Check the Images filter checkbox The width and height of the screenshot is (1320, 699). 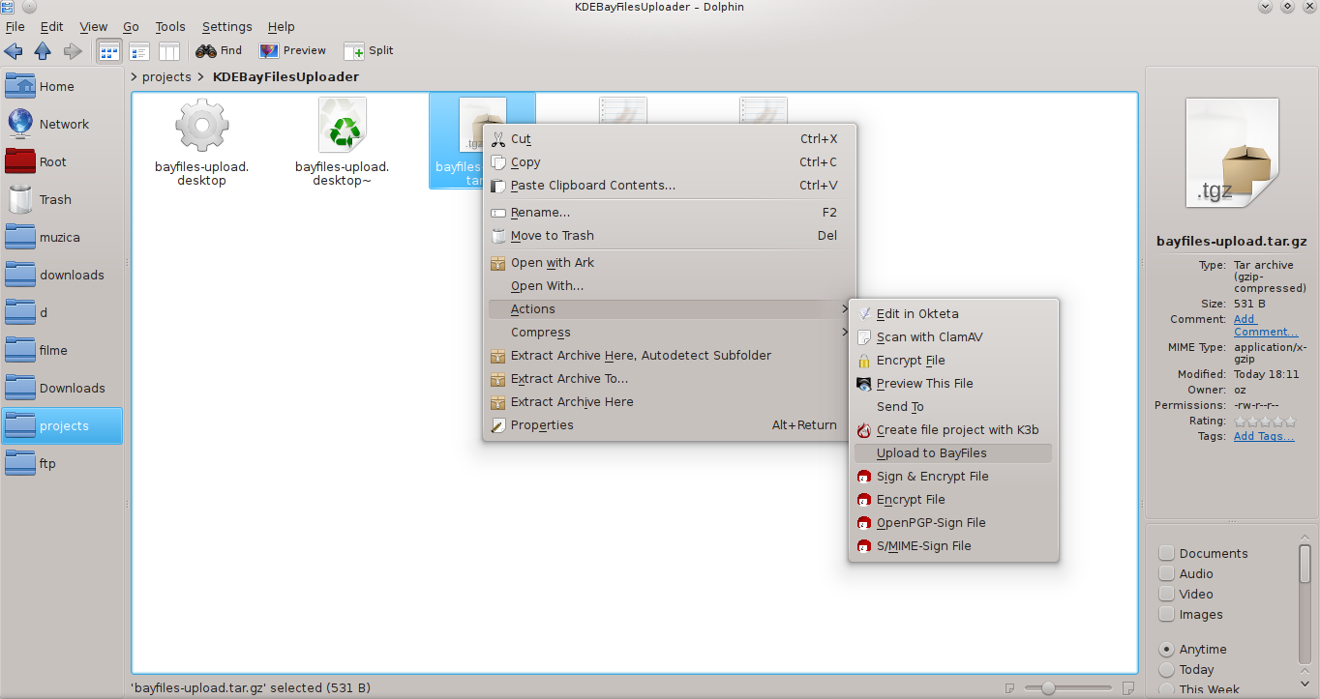pos(1167,614)
